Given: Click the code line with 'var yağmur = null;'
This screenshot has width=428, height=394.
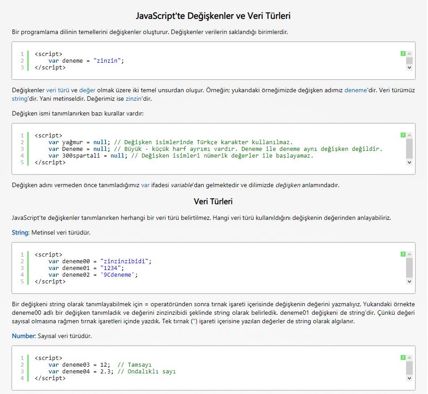Looking at the screenshot, I should (171, 142).
